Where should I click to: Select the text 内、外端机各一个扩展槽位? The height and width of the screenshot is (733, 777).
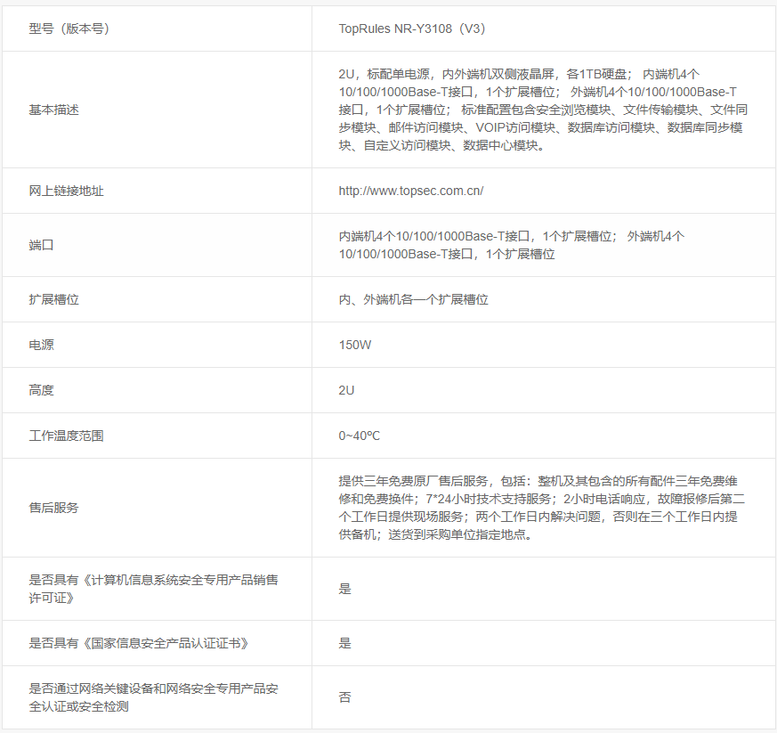(413, 299)
